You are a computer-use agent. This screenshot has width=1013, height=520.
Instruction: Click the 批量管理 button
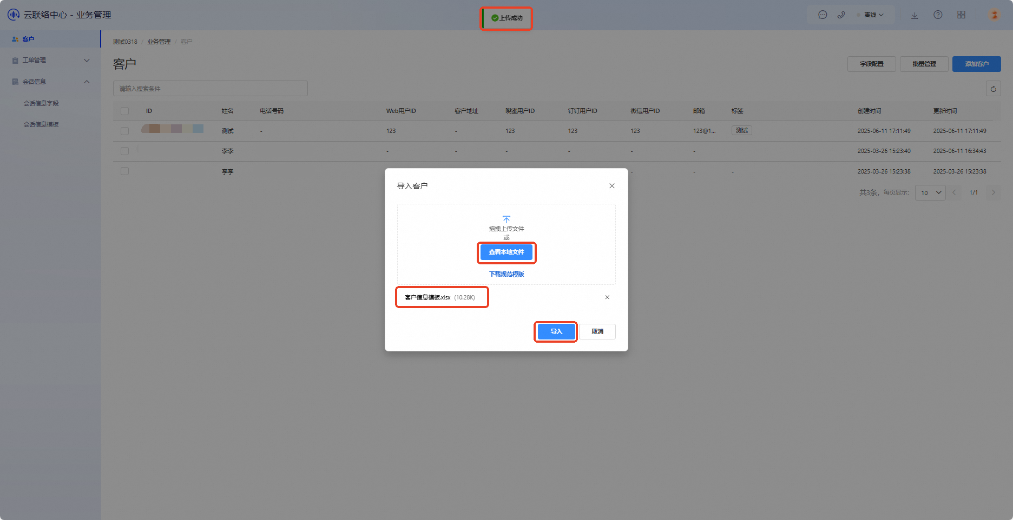tap(924, 64)
